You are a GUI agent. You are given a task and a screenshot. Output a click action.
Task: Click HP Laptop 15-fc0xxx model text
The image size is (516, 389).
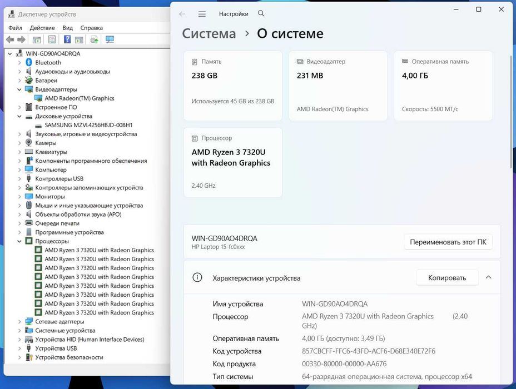[218, 247]
